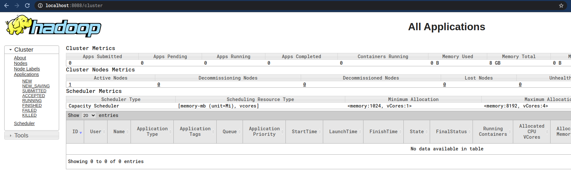Open the About link
Image resolution: width=571 pixels, height=179 pixels.
(20, 58)
